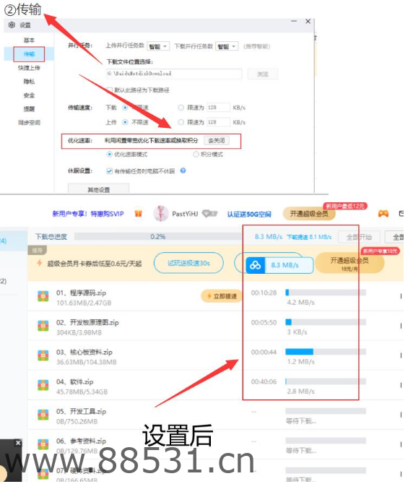408x484 pixels.
Task: Check 默认此路径为下载路径 checkbox
Action: (109, 90)
